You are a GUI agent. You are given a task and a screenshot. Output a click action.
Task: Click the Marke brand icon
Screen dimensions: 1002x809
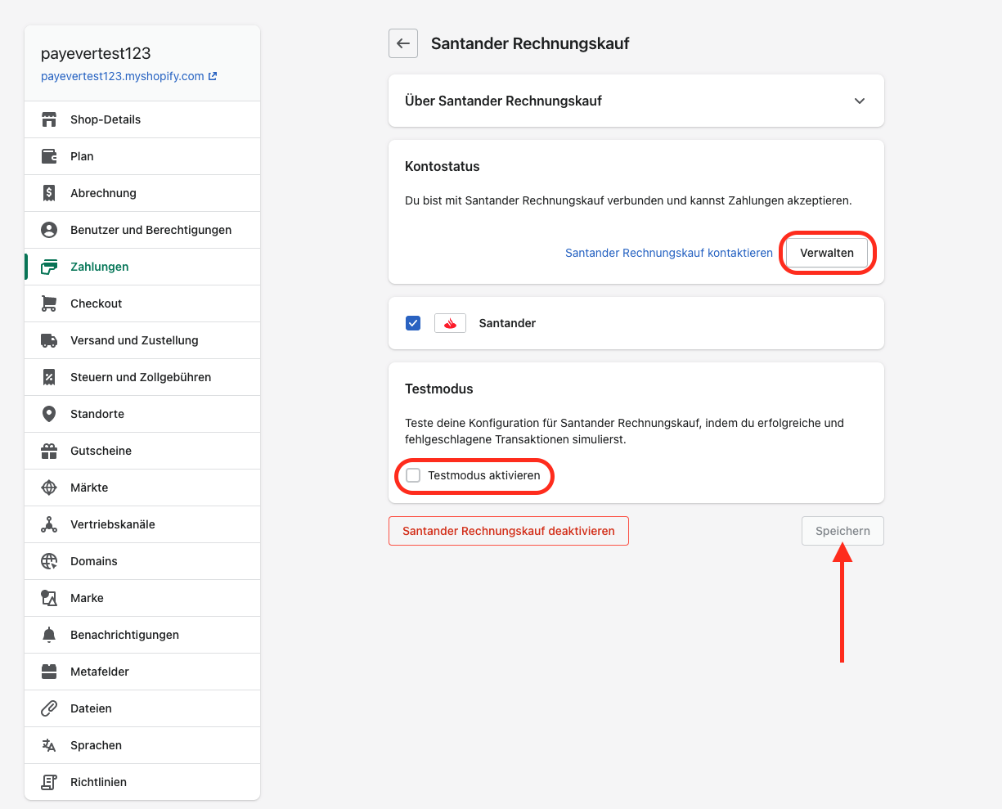click(x=49, y=598)
